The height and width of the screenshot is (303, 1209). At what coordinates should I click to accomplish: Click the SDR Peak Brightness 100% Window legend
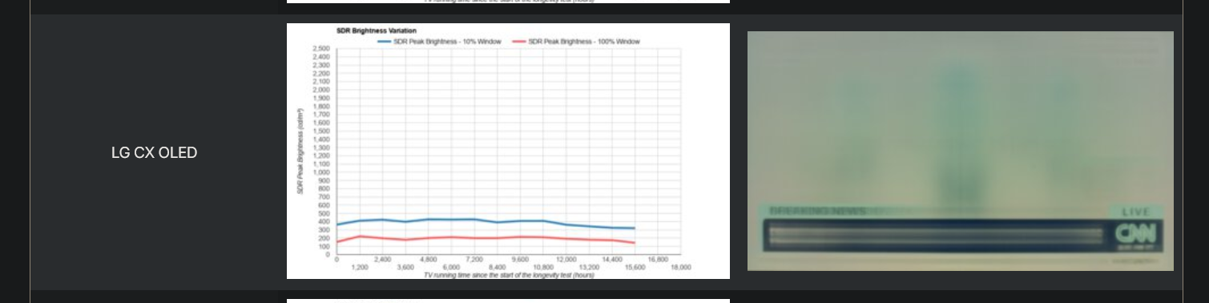tap(576, 41)
